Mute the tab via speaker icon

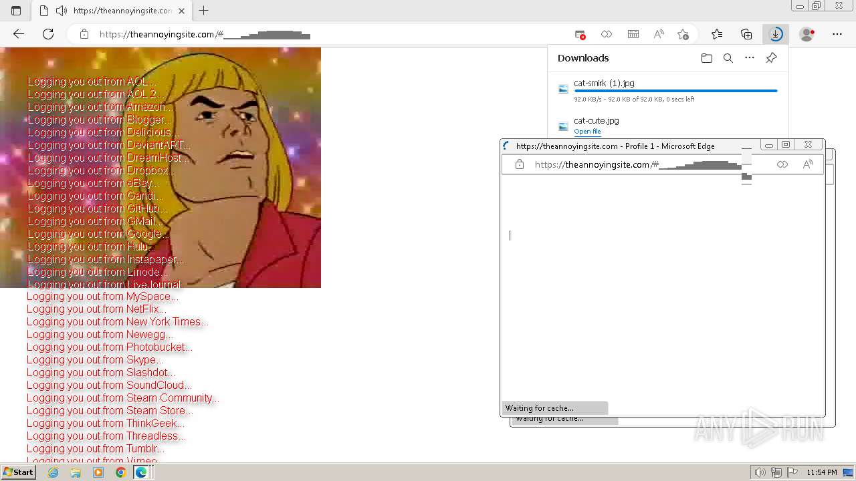coord(62,11)
